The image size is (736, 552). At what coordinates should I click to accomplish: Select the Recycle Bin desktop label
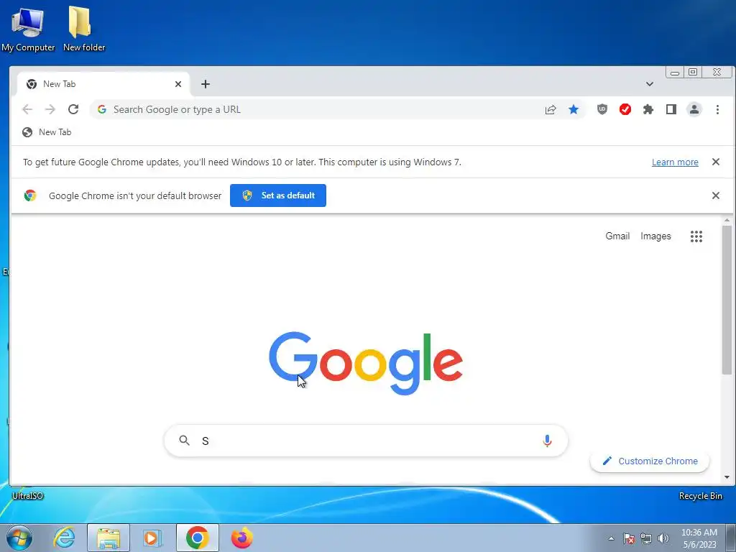[x=700, y=496]
